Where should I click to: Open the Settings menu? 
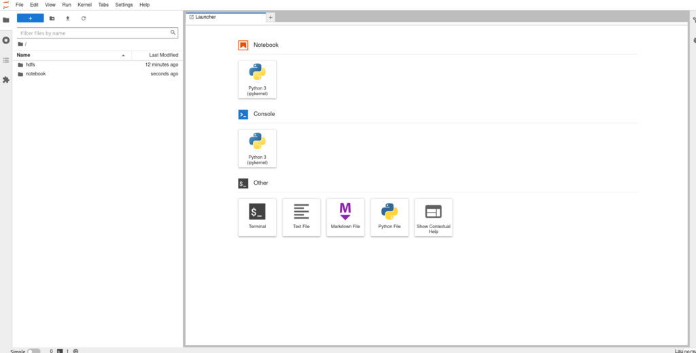pos(124,5)
